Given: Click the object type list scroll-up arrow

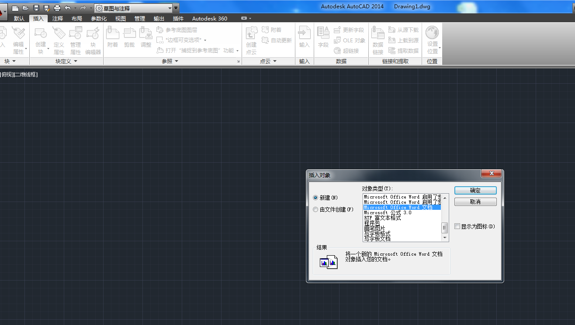Looking at the screenshot, I should [x=445, y=197].
